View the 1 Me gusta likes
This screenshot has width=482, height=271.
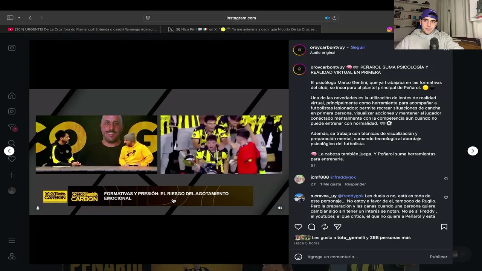coord(331,184)
